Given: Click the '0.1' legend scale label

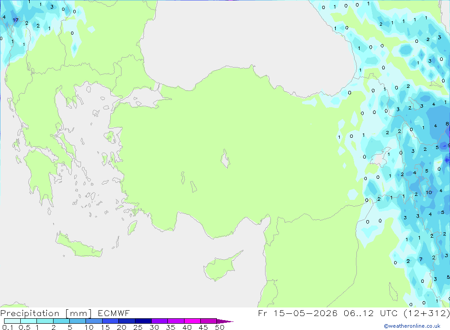Looking at the screenshot, I should [8, 327].
